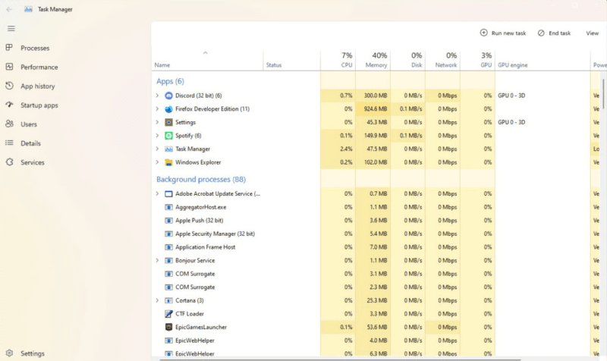Open the Processes page
Image resolution: width=607 pixels, height=361 pixels.
pos(35,48)
